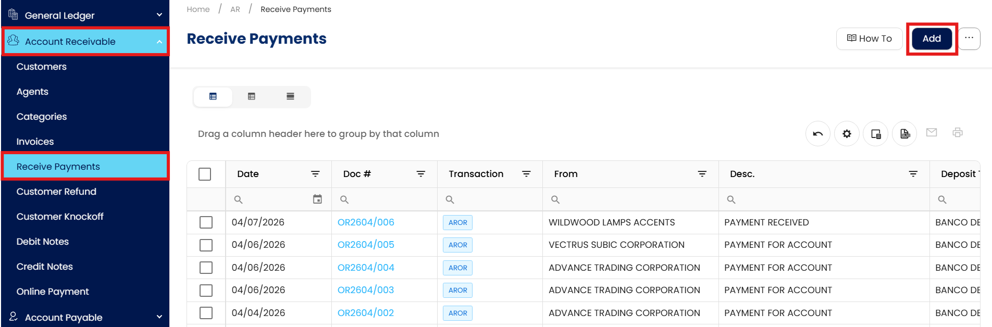992x327 pixels.
Task: Select the first grid view layout icon
Action: click(x=213, y=96)
